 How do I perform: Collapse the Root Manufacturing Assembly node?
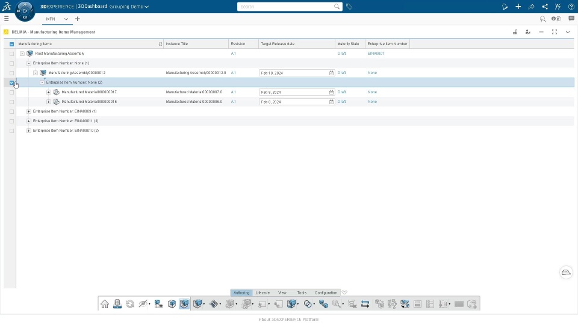point(22,54)
